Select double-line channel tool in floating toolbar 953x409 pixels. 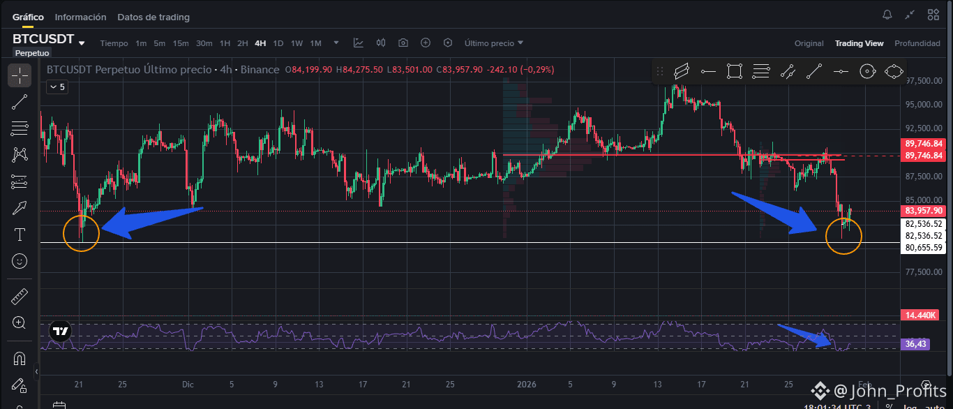click(788, 70)
